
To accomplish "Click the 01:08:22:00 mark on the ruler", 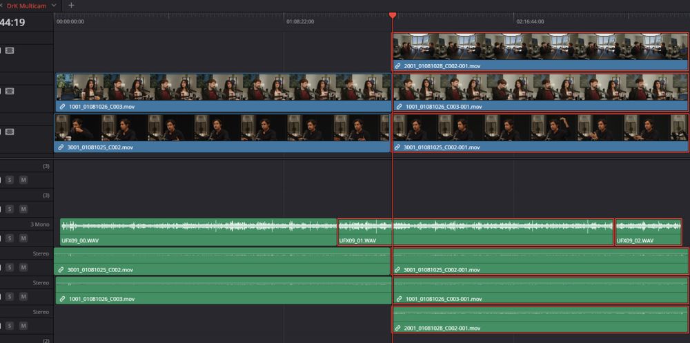I will pos(300,21).
